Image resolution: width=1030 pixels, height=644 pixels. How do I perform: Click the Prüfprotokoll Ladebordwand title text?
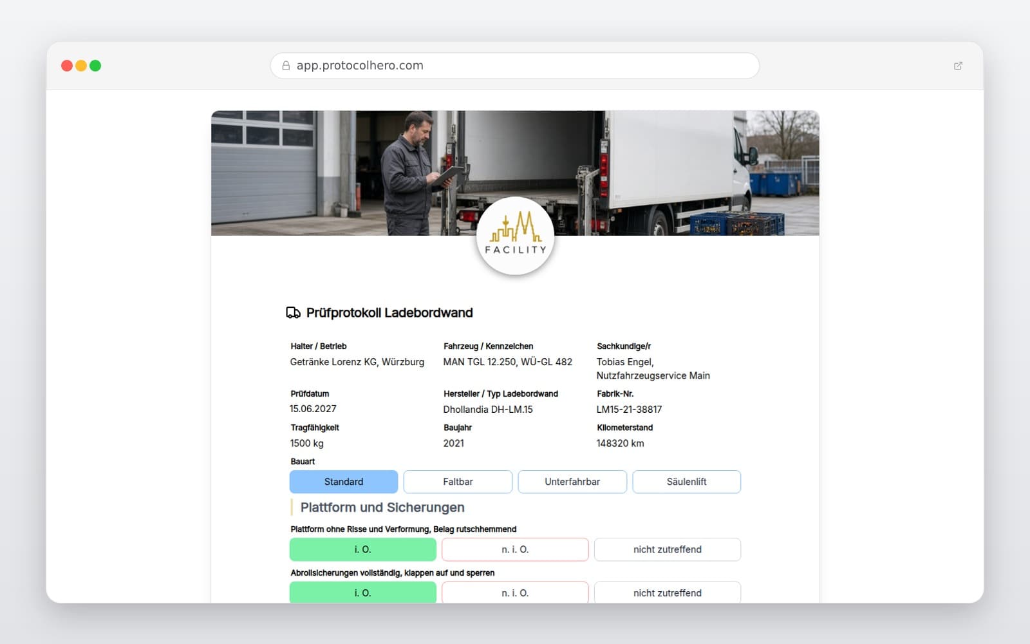(x=389, y=313)
